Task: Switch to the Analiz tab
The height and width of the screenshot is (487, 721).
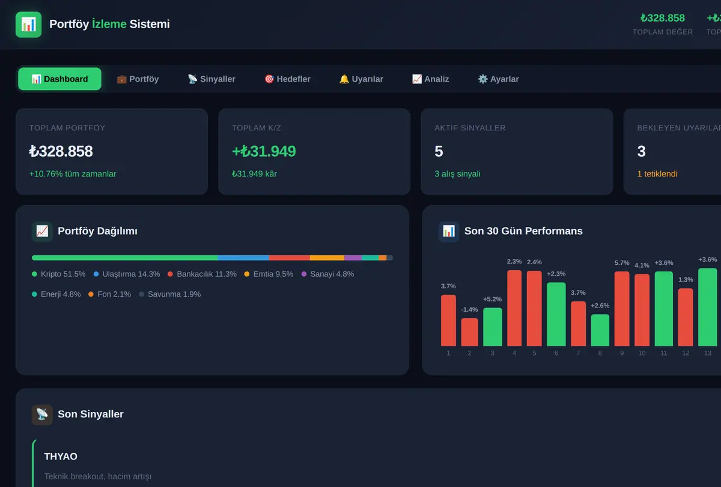Action: [x=430, y=79]
